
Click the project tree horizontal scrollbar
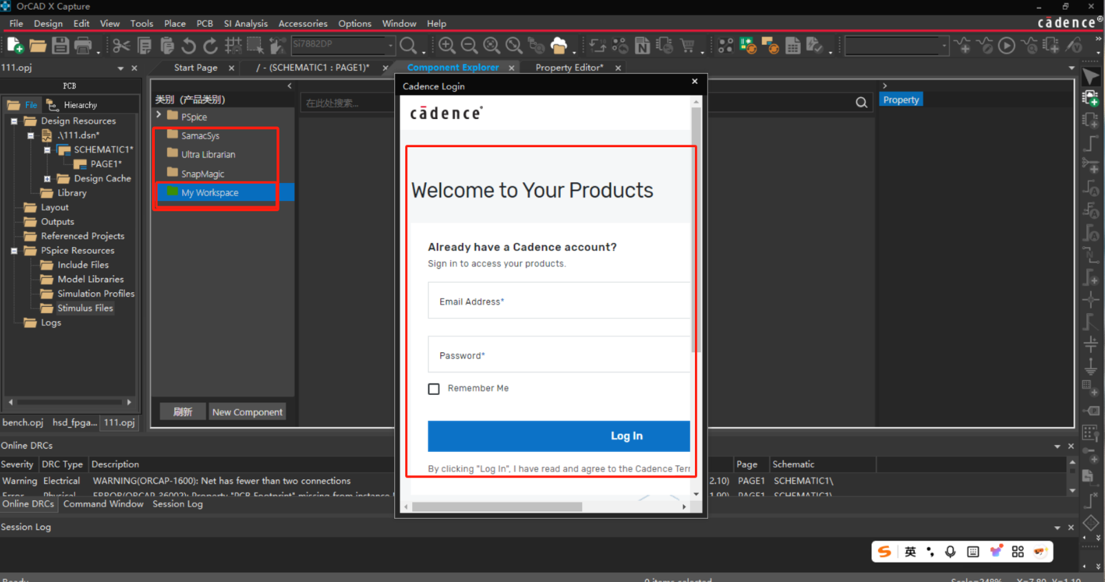click(x=69, y=402)
